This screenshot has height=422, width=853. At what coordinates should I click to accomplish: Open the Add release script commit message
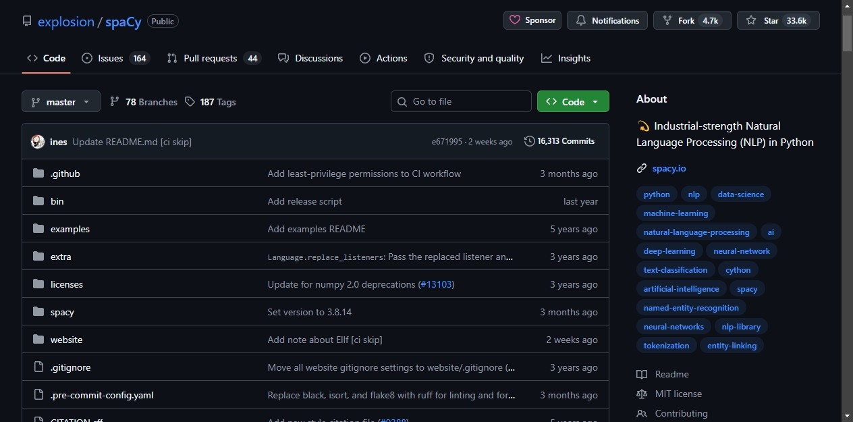tap(305, 201)
